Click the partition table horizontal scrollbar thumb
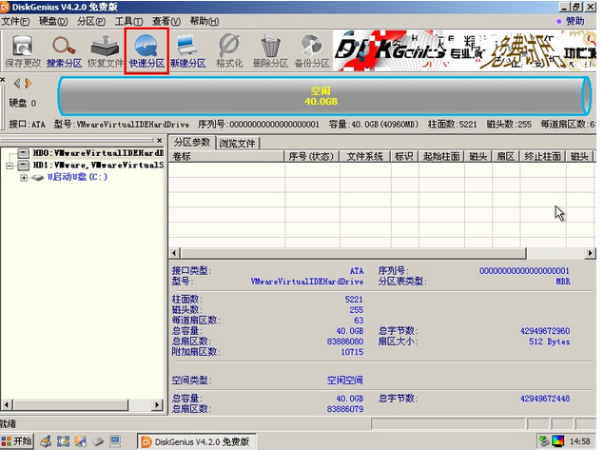604x450 pixels. click(x=354, y=253)
